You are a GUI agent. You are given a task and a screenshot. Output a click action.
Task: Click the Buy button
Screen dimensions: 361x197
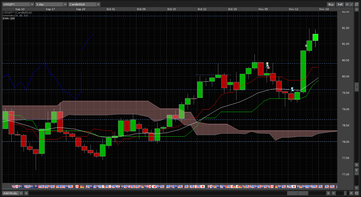pos(331,4)
